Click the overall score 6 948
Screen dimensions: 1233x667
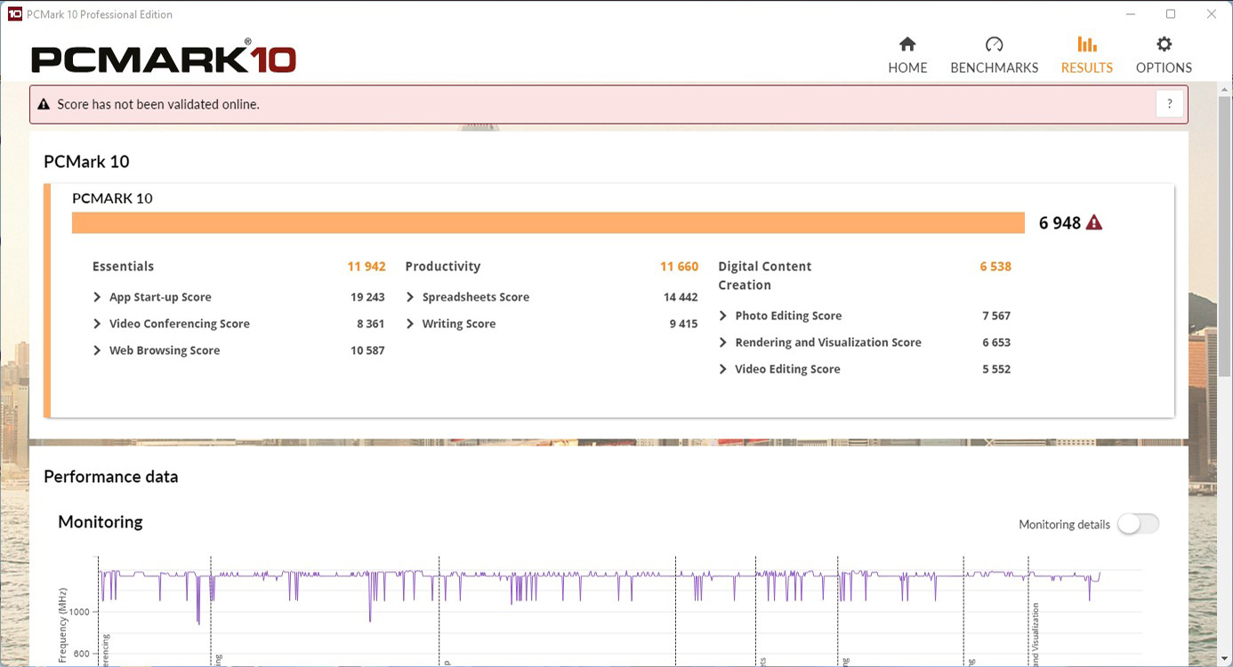click(x=1060, y=223)
